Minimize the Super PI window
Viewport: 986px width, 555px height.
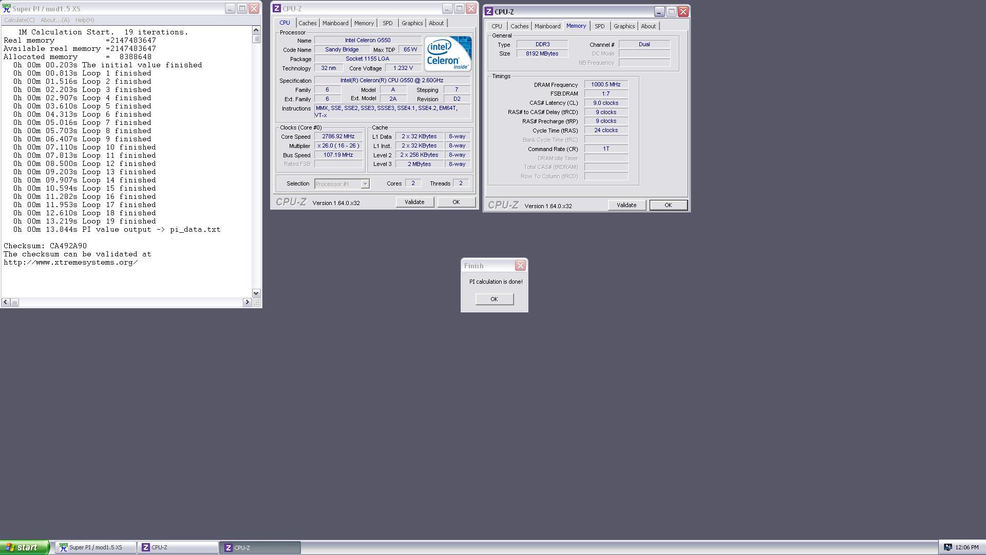[x=230, y=8]
